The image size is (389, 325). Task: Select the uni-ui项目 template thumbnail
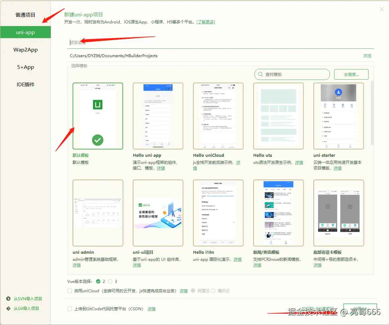click(158, 213)
